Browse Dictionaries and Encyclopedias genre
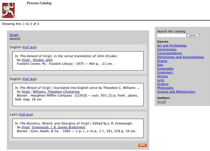 pyautogui.click(x=180, y=57)
